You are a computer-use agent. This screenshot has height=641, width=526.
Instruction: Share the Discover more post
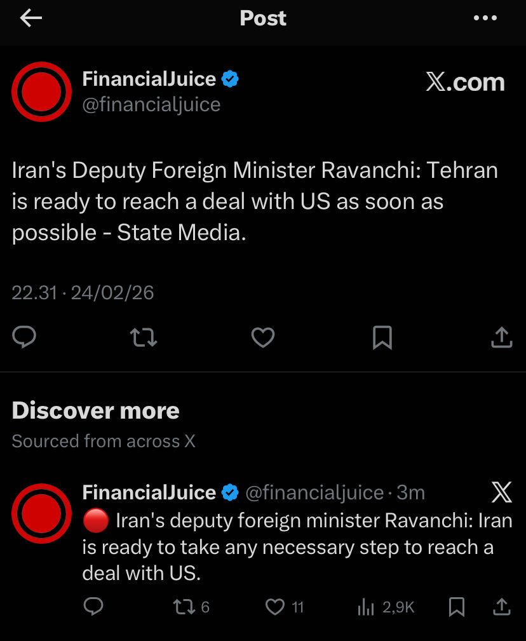501,607
